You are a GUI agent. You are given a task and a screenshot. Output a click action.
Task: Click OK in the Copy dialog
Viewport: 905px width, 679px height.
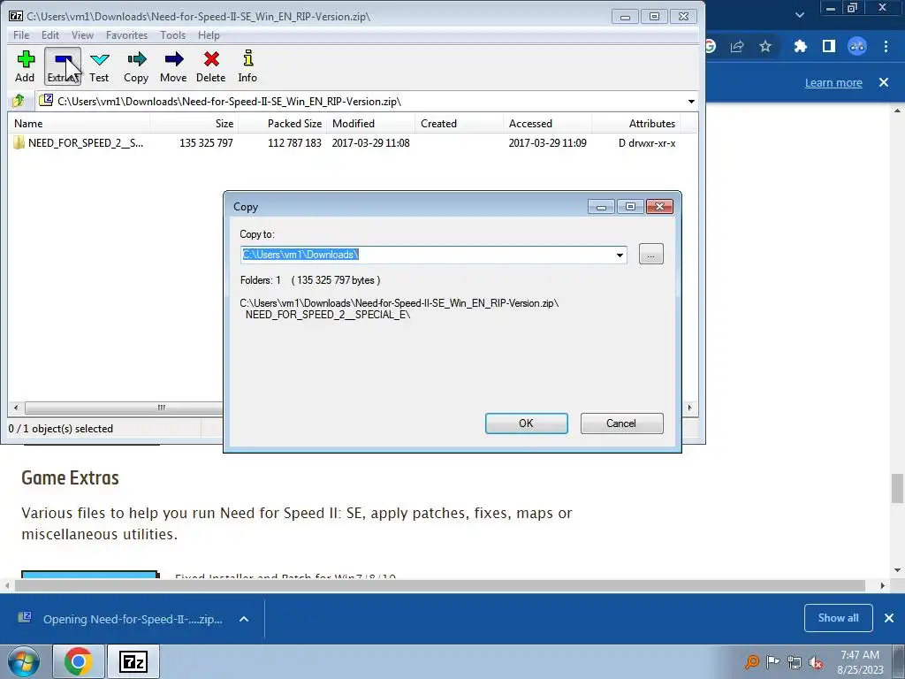[x=527, y=423]
